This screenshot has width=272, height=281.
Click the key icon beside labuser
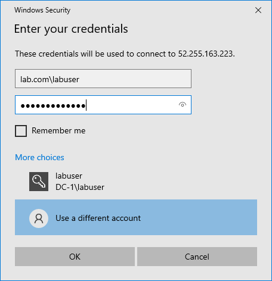[x=39, y=182]
